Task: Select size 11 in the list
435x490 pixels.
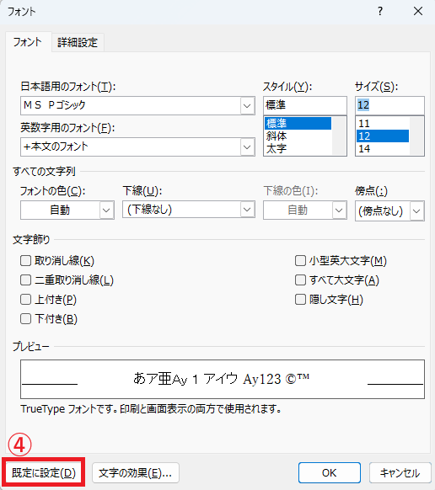Action: pyautogui.click(x=383, y=123)
